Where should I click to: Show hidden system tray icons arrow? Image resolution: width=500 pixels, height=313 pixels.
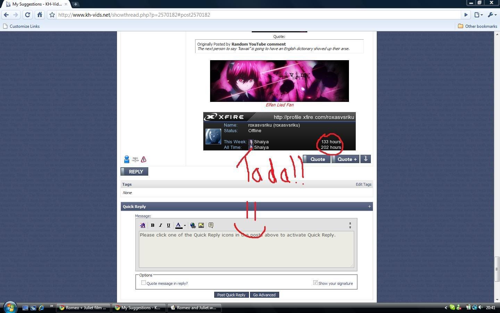point(446,307)
